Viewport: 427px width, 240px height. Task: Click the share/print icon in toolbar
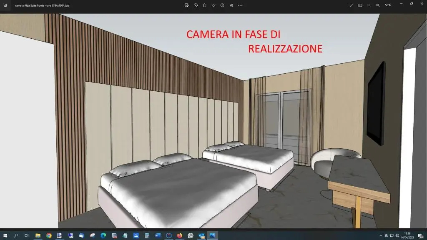pyautogui.click(x=231, y=5)
